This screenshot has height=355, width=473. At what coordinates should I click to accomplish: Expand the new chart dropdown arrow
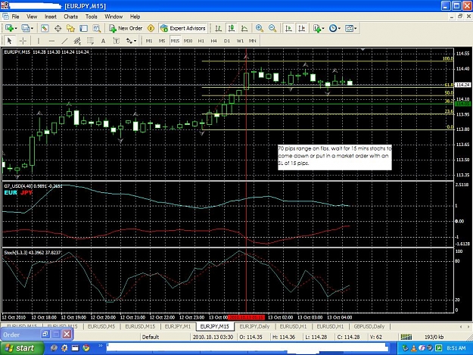16,28
